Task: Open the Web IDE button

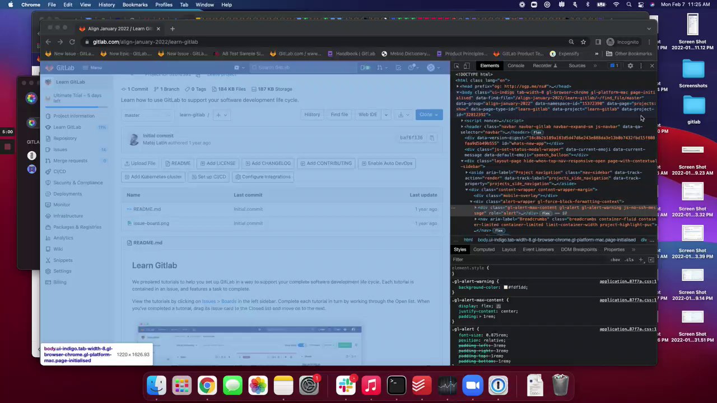Action: point(367,115)
